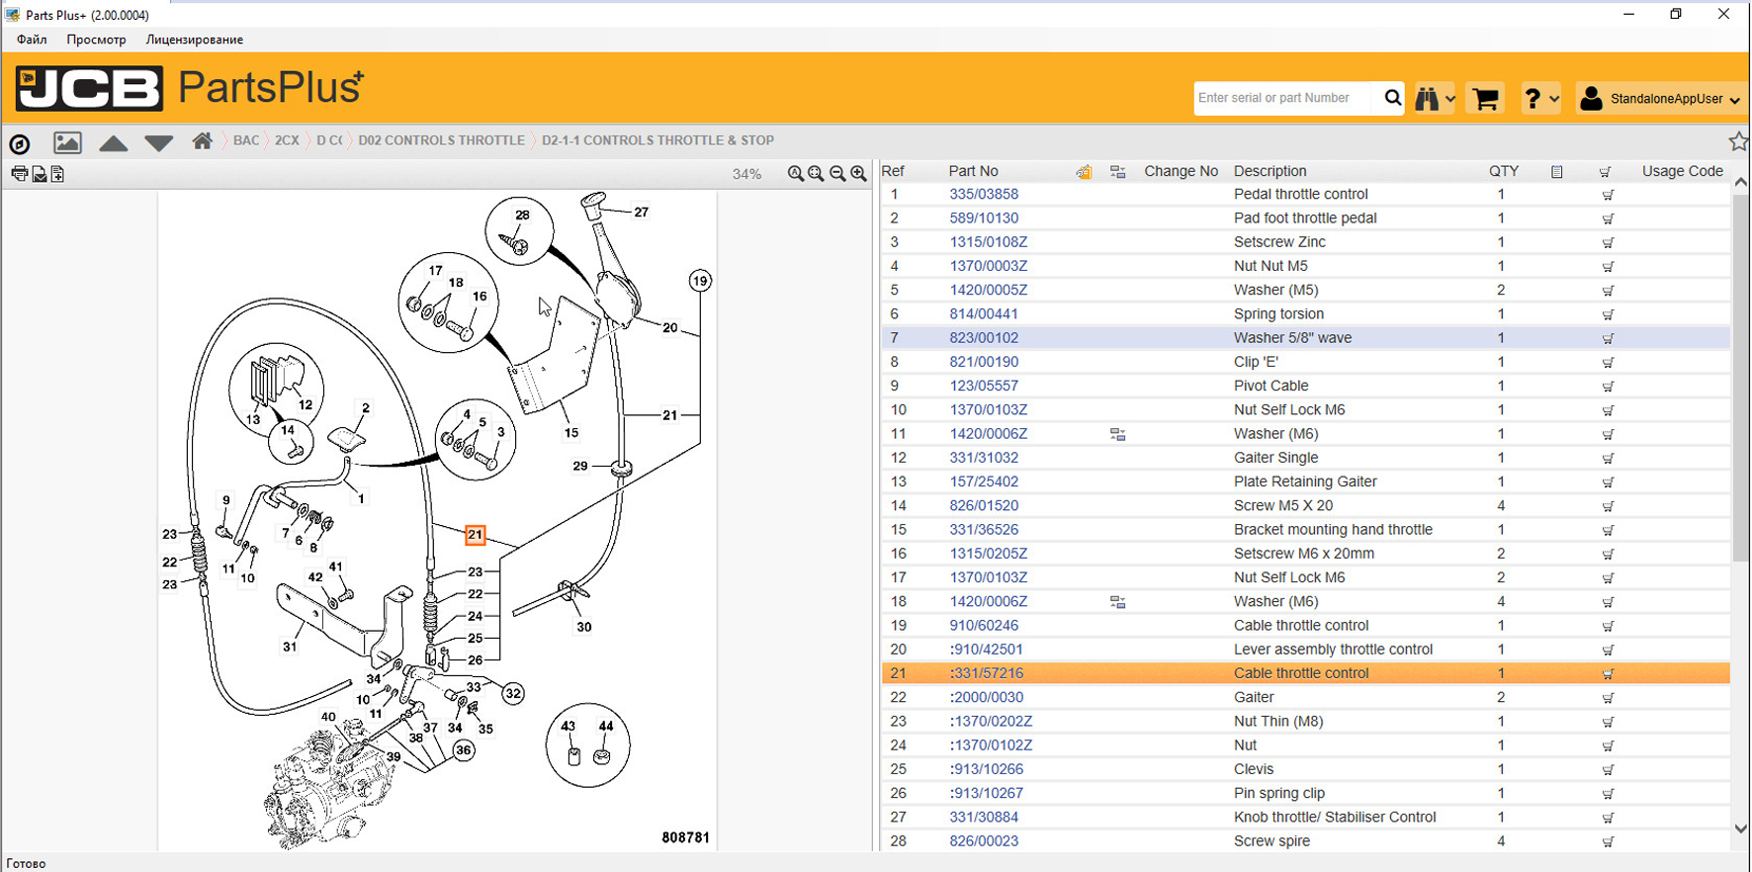Open the Файл menu

32,40
